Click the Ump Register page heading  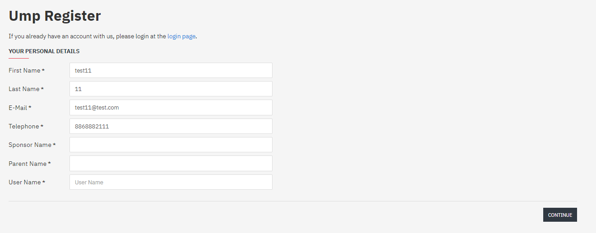click(x=55, y=16)
